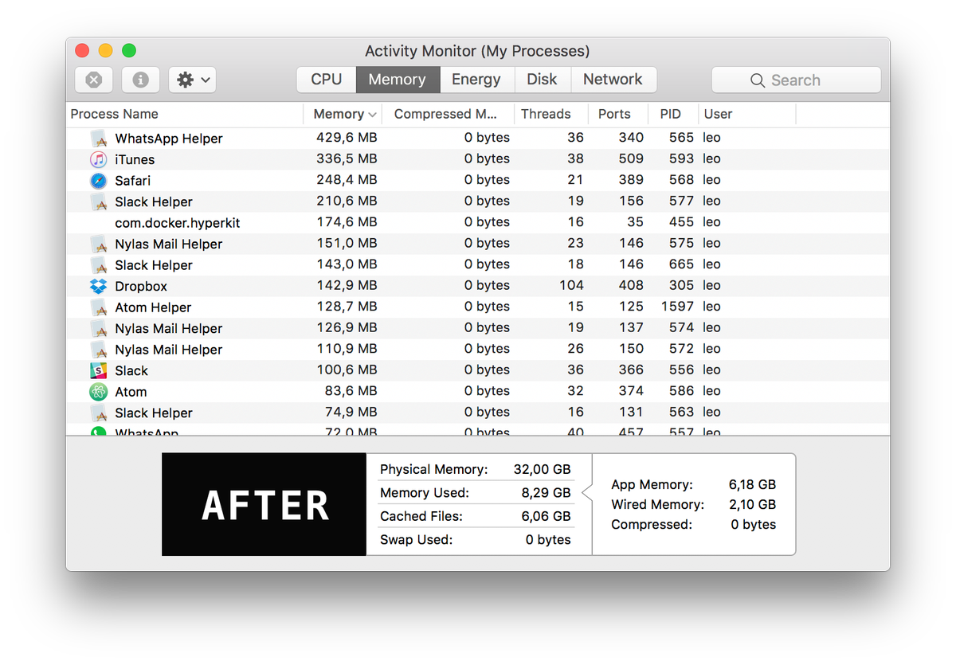Viewport: 956px width, 665px height.
Task: Select the Memory tab
Action: pos(397,80)
